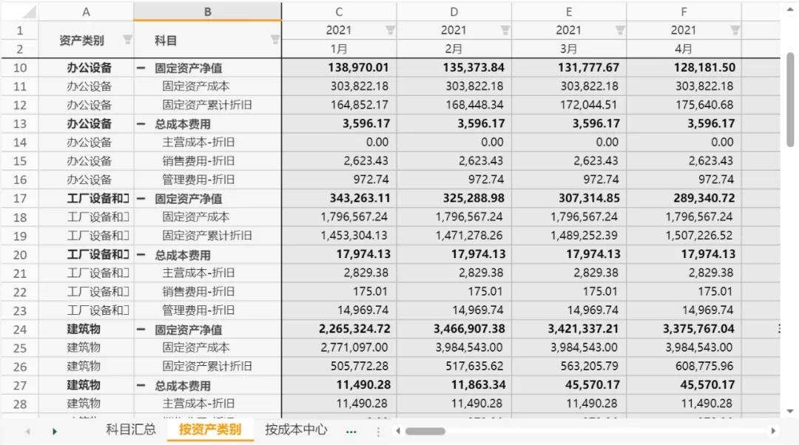
Task: Open the 按成本中心 sheet tab
Action: point(295,431)
